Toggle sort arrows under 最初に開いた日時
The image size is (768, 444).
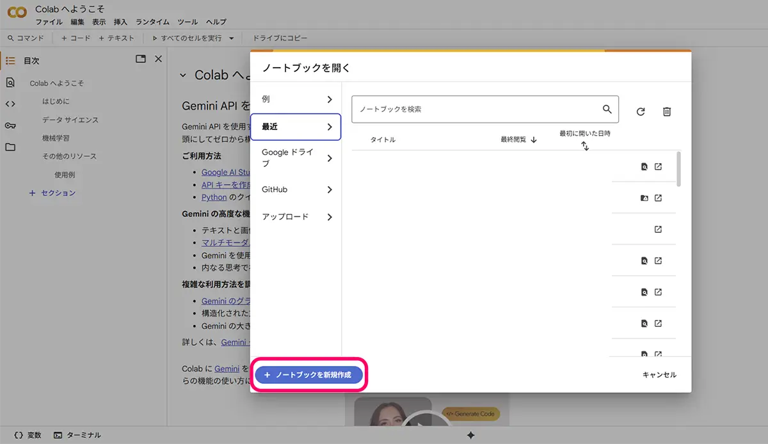tap(585, 146)
